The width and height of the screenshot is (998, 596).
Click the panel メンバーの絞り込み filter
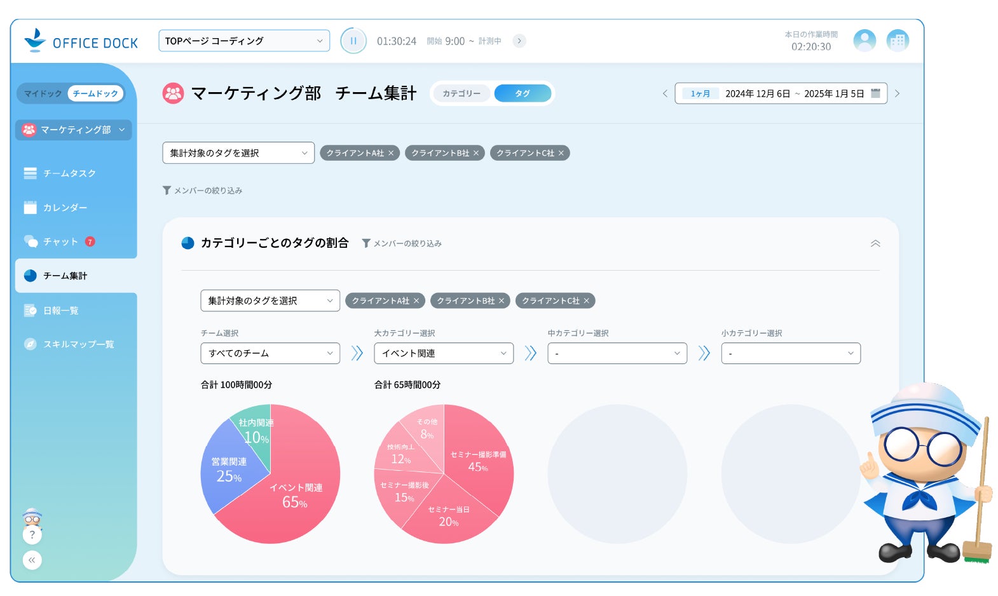pos(402,243)
